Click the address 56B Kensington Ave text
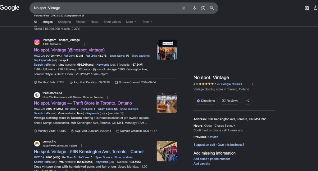Screen dimensions: 318x171 coord(237,119)
